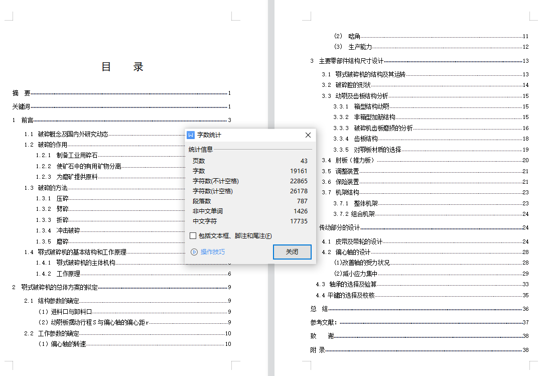
Task: Select the 字符数(不计空格) value 22865
Action: pos(299,181)
